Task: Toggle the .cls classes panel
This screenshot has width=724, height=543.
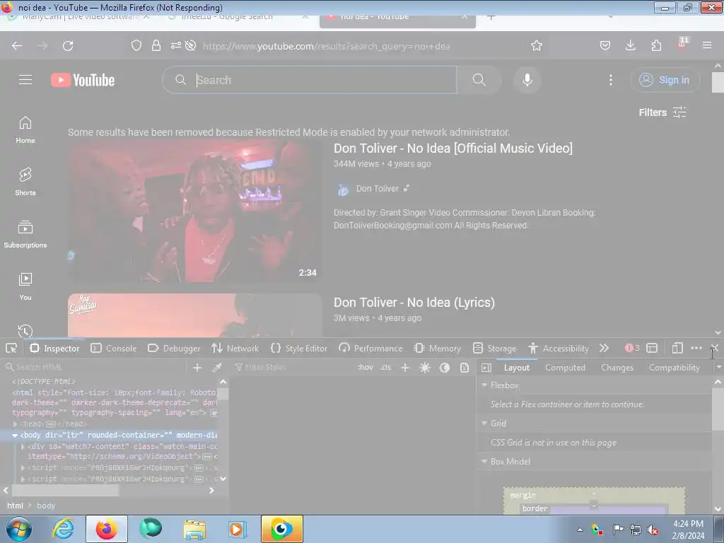Action: (385, 368)
